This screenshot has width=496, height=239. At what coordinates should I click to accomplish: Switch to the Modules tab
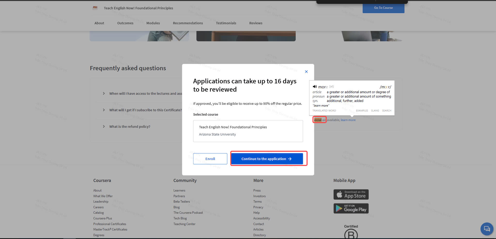(153, 23)
